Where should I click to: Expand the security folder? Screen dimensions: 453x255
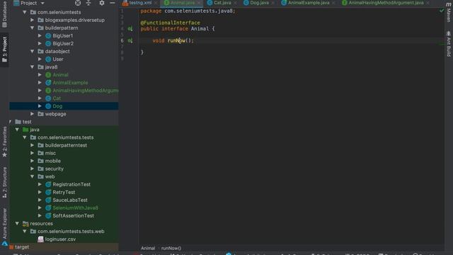pos(32,169)
